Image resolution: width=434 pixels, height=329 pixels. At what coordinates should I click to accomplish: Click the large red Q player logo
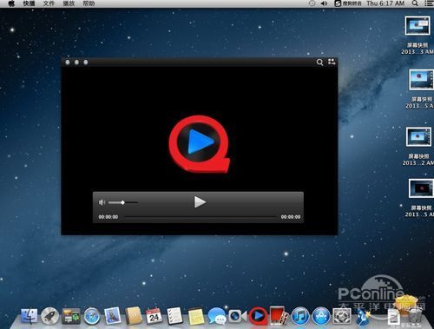200,143
